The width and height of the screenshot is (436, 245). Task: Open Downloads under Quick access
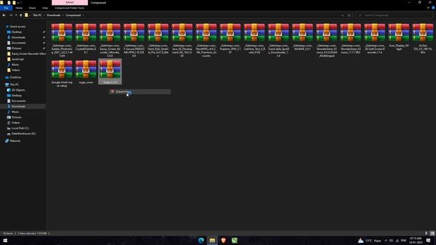tap(18, 37)
